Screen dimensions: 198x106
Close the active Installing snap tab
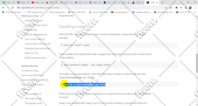point(157,2)
